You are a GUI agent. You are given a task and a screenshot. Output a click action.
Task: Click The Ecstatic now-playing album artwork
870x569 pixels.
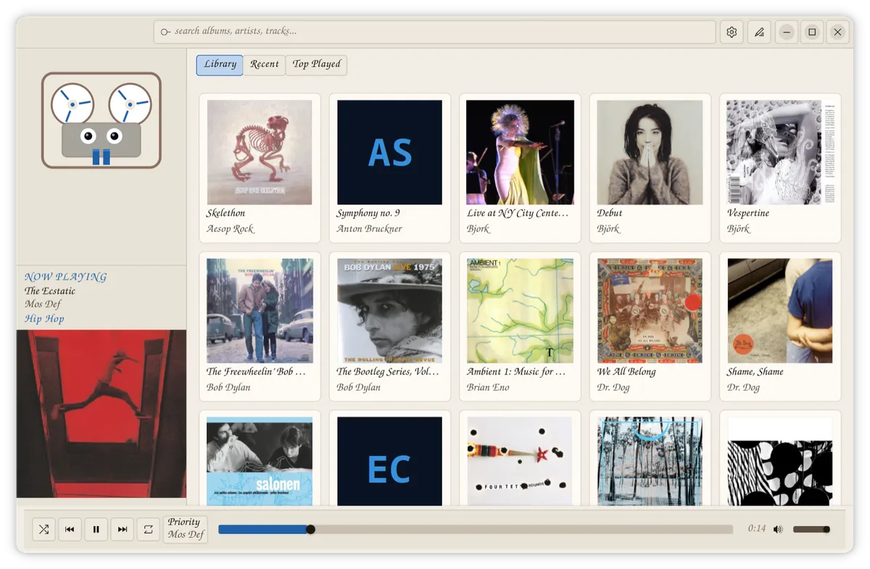click(x=101, y=414)
